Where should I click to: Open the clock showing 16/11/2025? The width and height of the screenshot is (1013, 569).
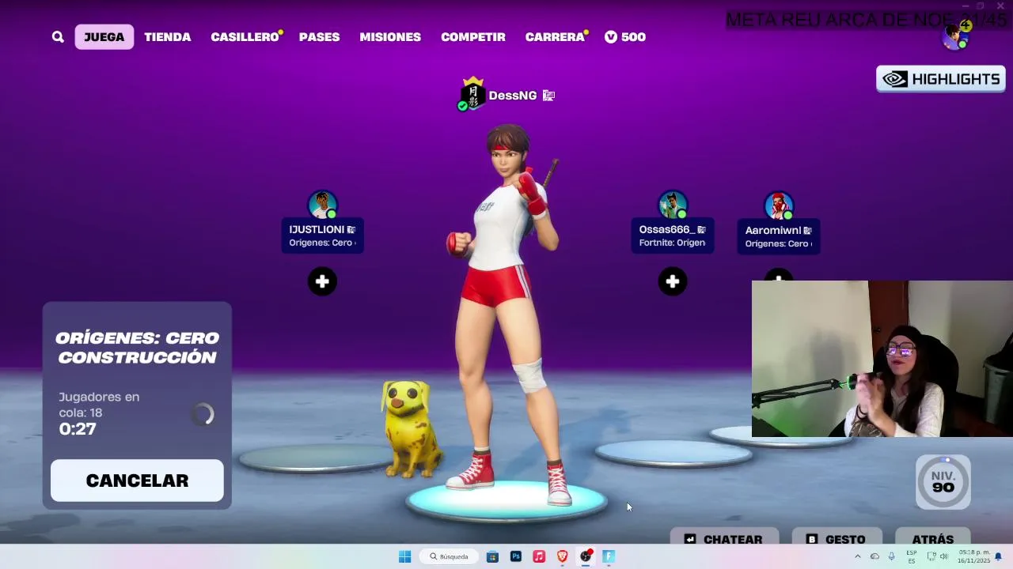pyautogui.click(x=973, y=556)
